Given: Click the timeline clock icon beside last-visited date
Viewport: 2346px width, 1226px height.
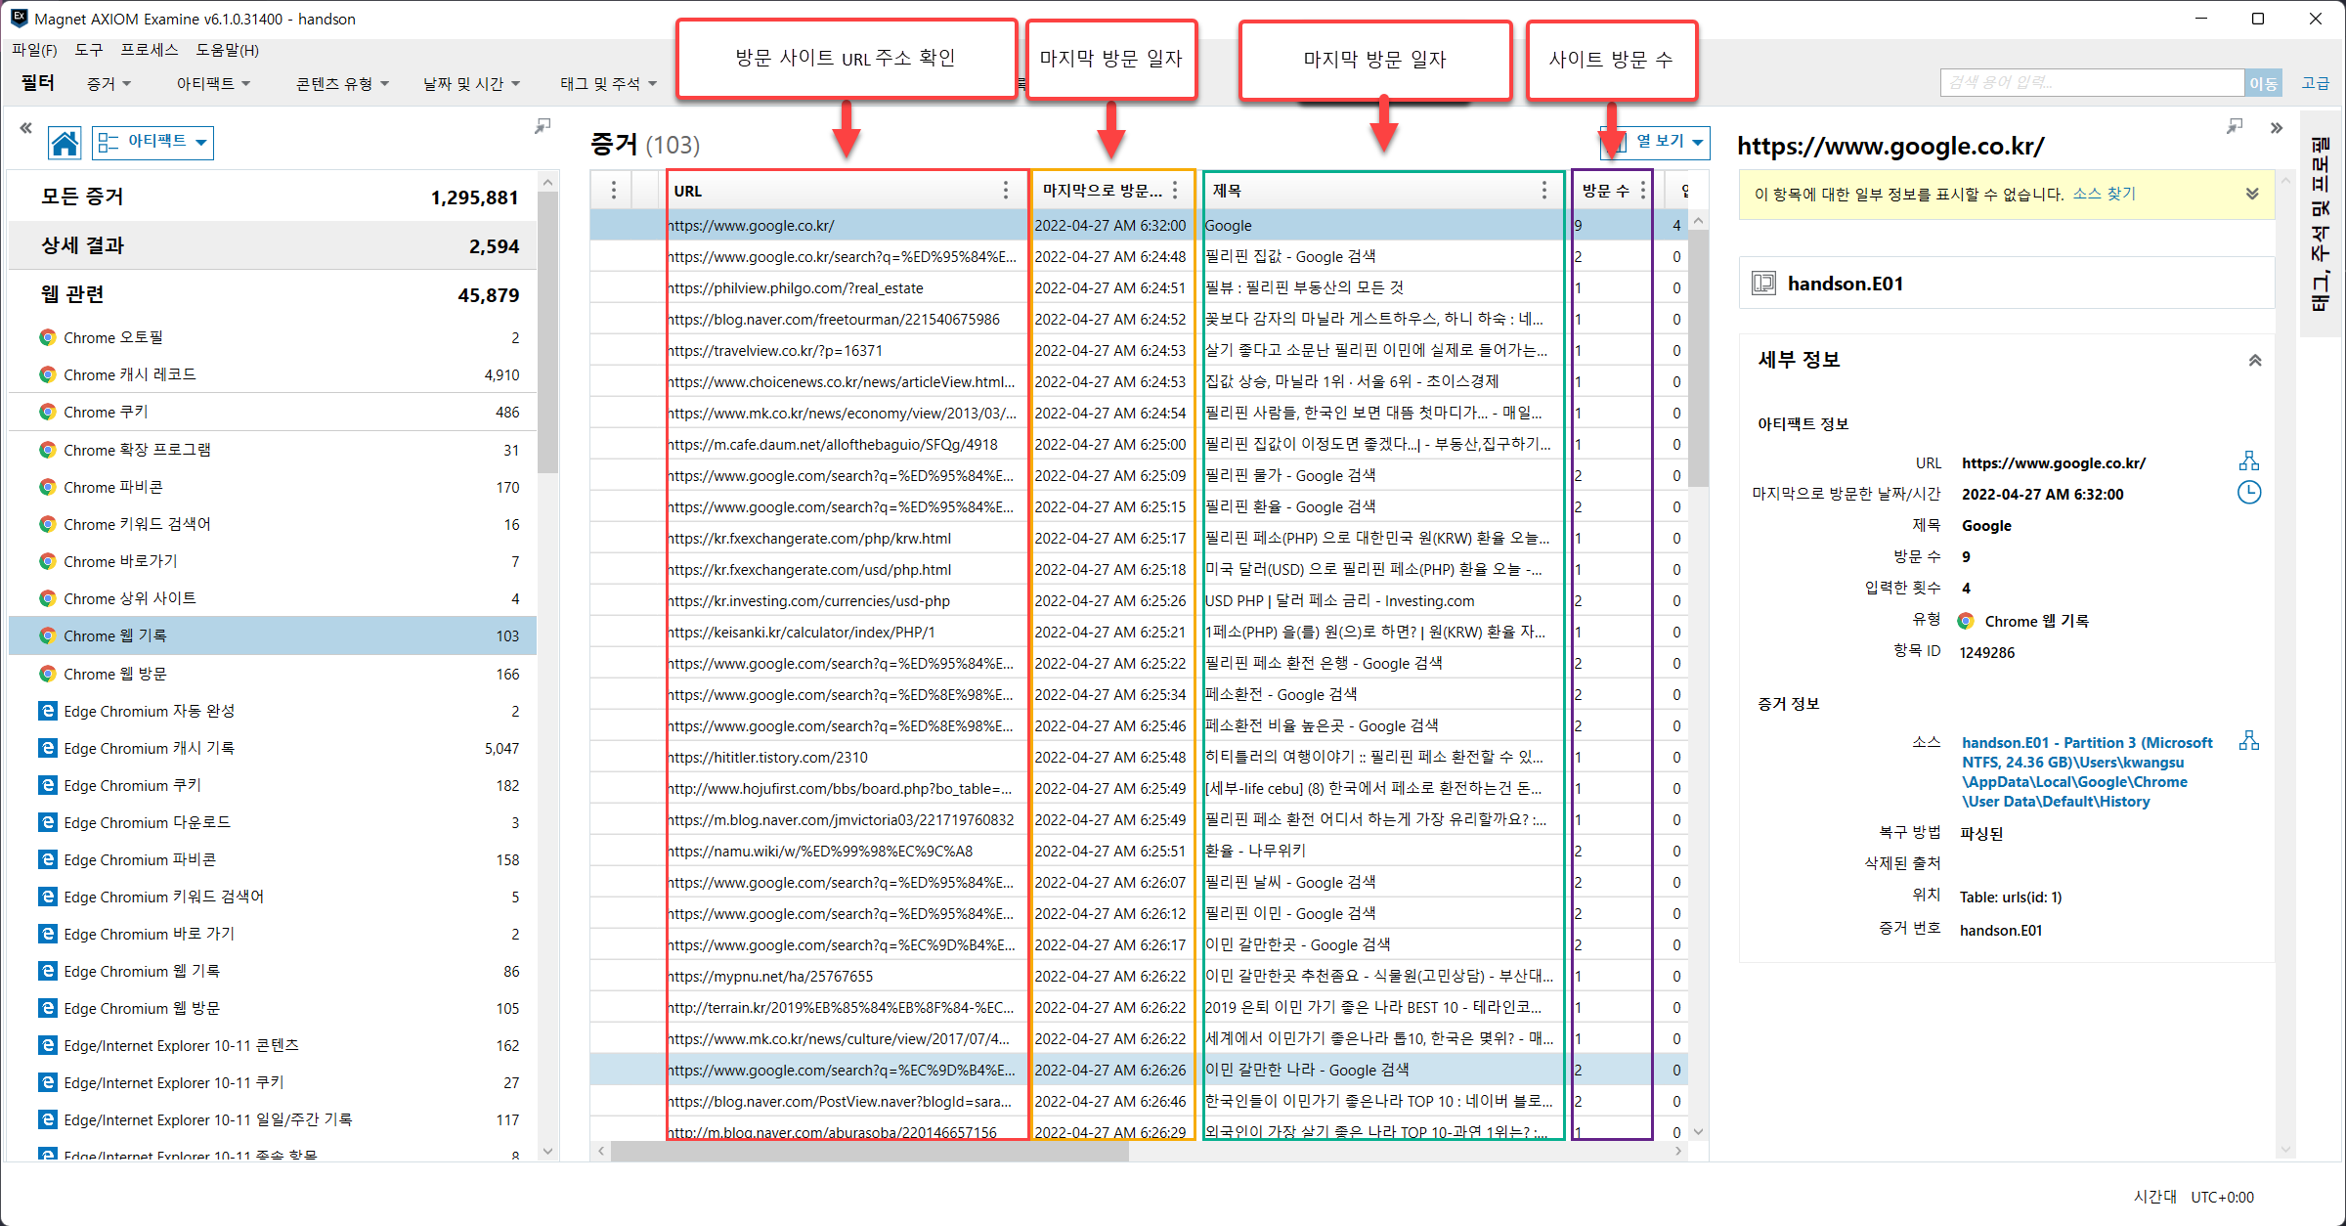Looking at the screenshot, I should click(2248, 493).
